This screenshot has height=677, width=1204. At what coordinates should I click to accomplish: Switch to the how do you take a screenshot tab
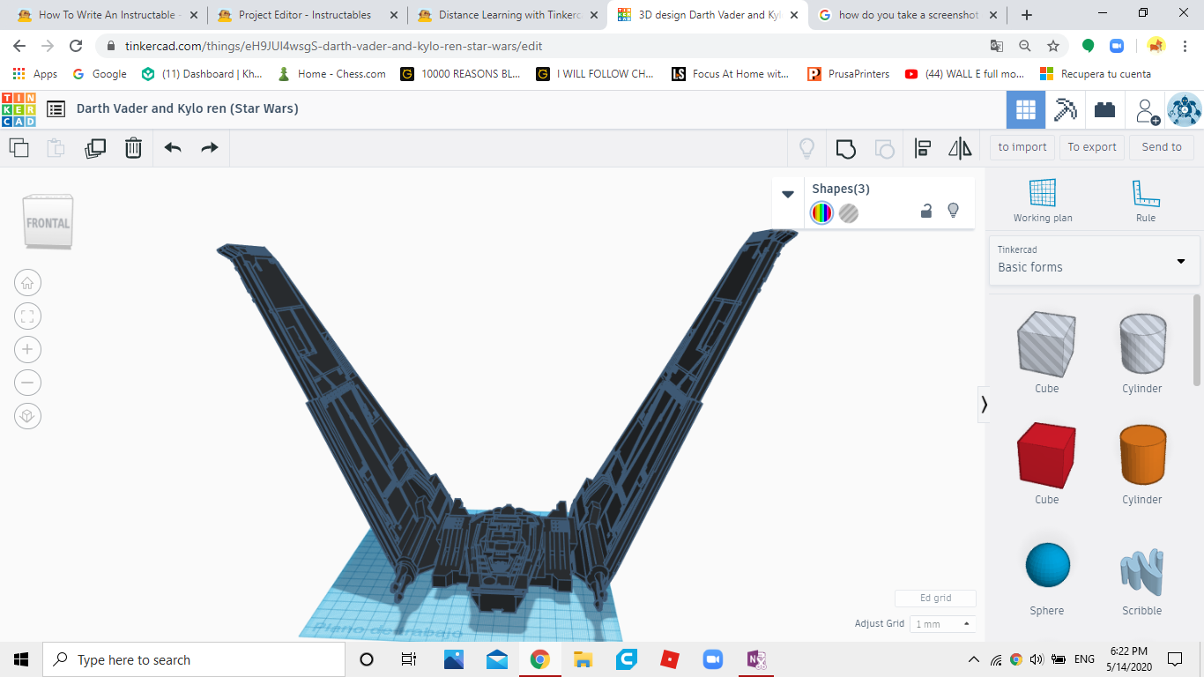click(909, 15)
